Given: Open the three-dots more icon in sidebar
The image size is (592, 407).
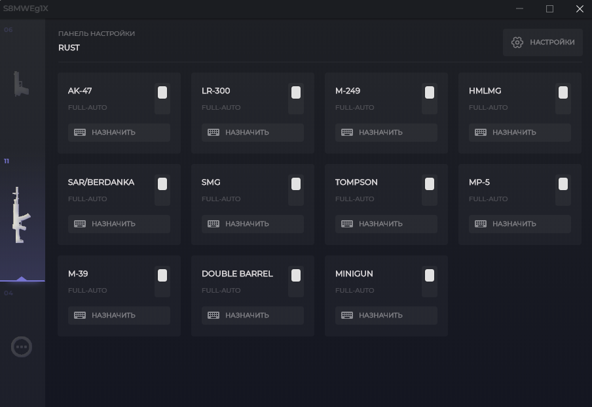Looking at the screenshot, I should [22, 347].
